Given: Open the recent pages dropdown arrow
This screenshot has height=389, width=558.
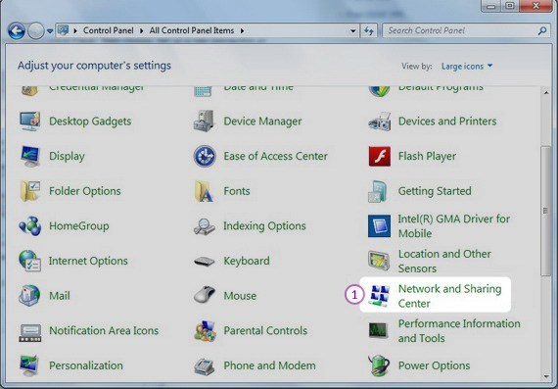Looking at the screenshot, I should [50, 31].
